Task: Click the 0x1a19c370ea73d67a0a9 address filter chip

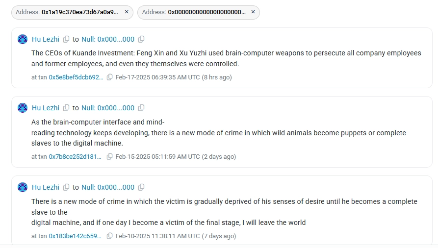Action: click(67, 12)
